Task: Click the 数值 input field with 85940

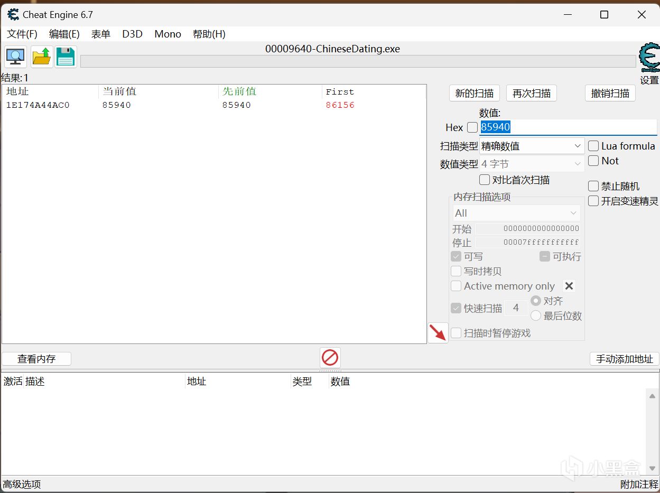Action: tap(568, 127)
